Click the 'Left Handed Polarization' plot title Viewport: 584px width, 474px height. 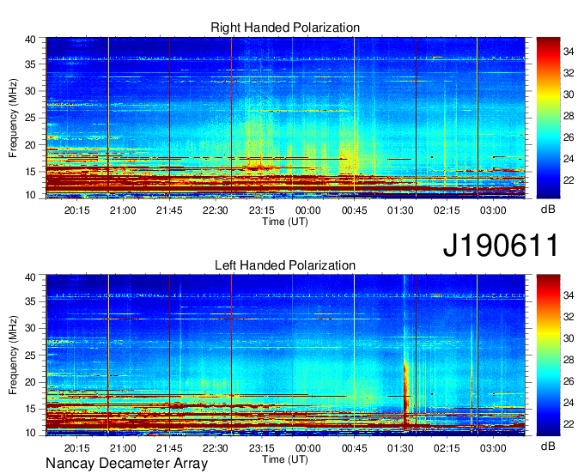(285, 265)
